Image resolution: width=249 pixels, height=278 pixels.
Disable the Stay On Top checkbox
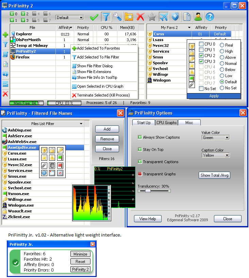(x=139, y=150)
